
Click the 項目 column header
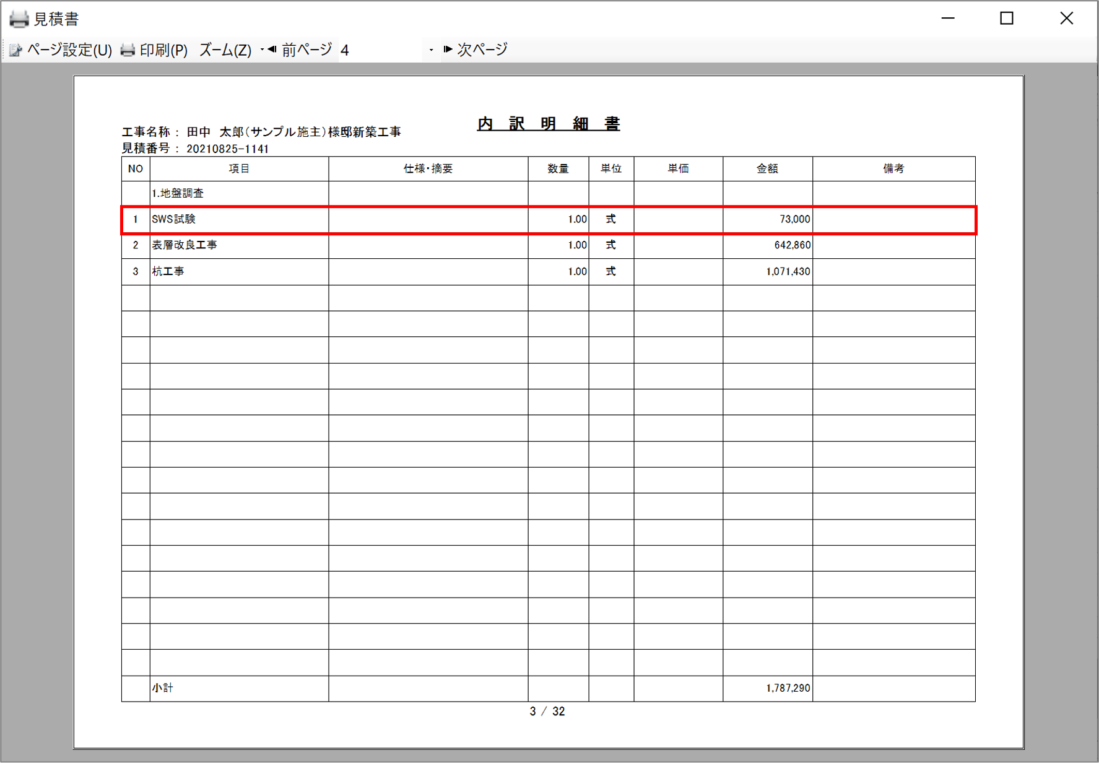coord(239,168)
